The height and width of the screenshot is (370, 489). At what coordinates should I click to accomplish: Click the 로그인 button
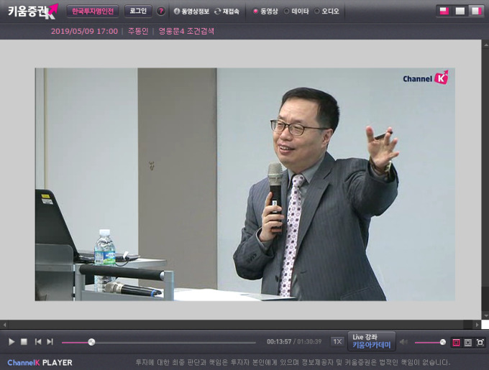click(x=138, y=11)
